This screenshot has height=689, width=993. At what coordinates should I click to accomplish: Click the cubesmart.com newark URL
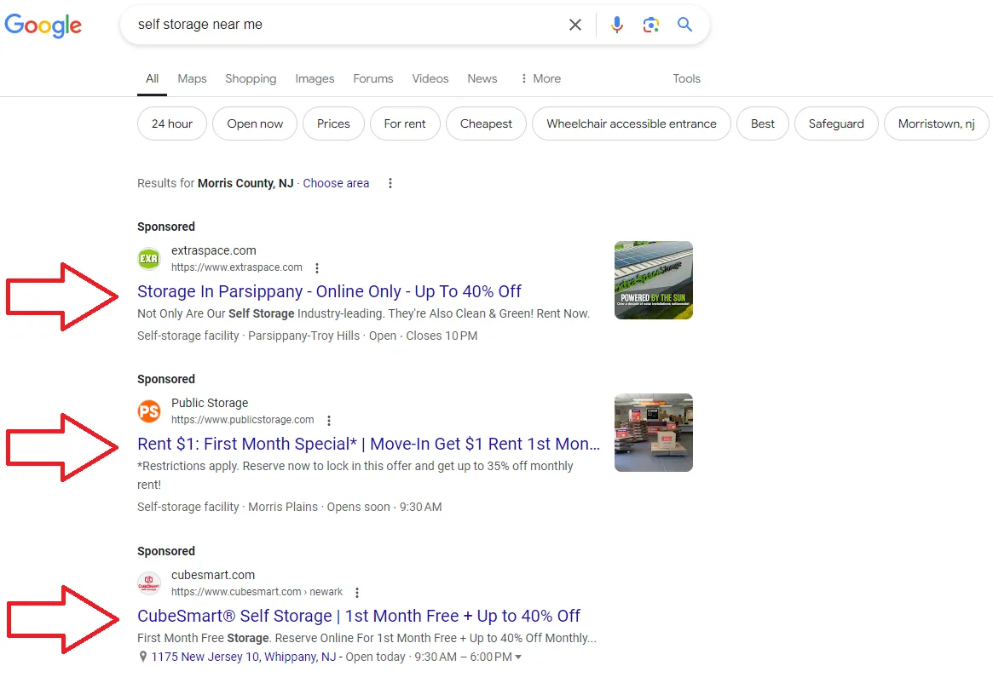(257, 592)
